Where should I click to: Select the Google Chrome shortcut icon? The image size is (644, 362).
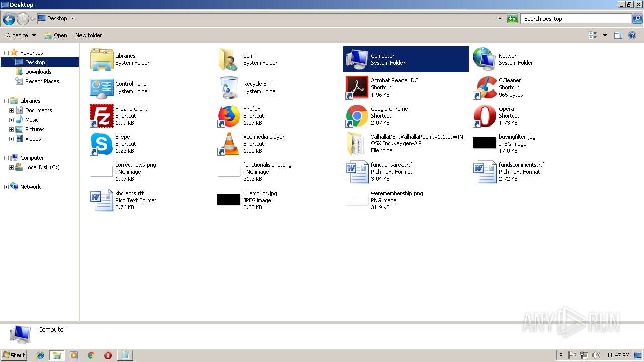click(x=357, y=116)
